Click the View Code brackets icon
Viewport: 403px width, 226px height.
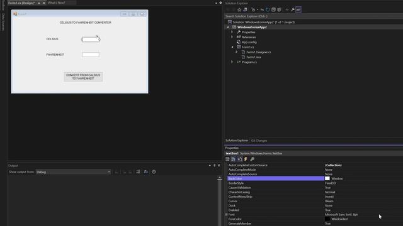pos(287,10)
